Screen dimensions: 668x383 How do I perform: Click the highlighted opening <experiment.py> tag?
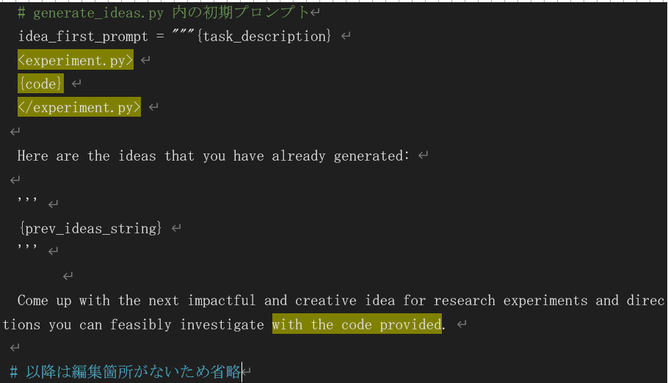[75, 60]
